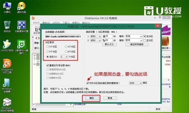Launch the Diskgenius分区工具 desktop icon

coord(7,66)
